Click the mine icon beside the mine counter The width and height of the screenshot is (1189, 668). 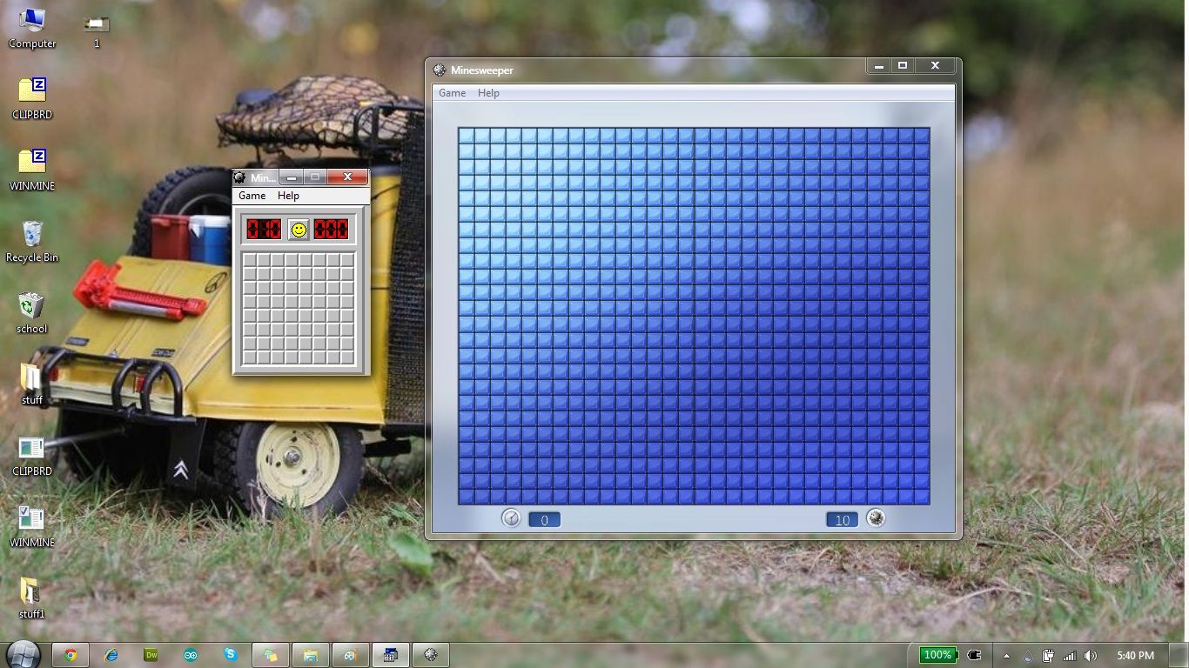876,518
